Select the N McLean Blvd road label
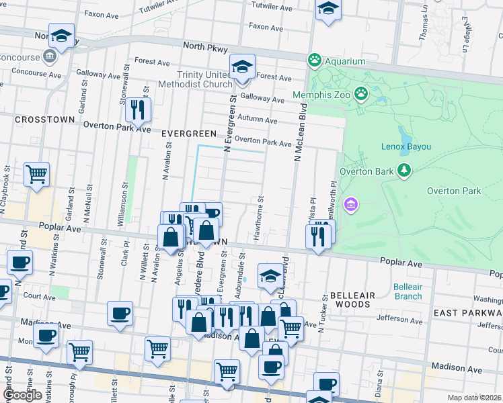This screenshot has height=403, width=503. point(301,132)
